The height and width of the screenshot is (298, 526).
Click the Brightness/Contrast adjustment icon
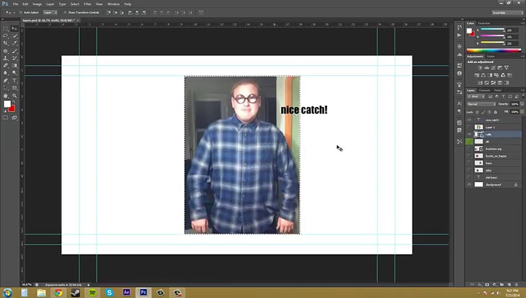[480, 68]
